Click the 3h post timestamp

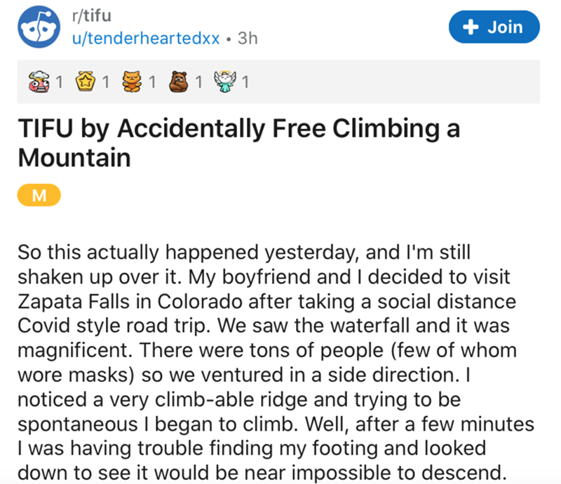248,39
